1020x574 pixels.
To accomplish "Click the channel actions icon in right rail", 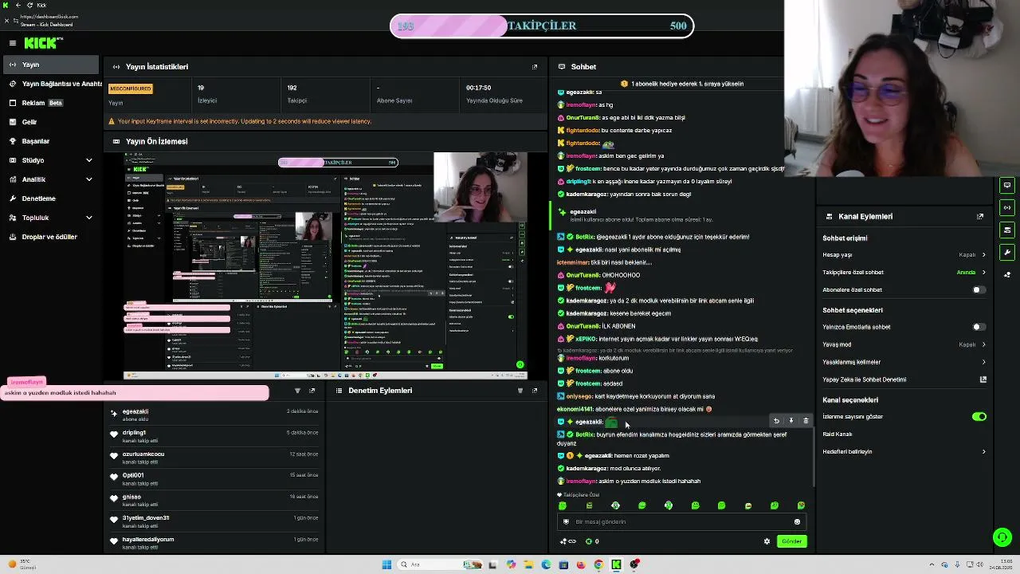I will [1007, 230].
